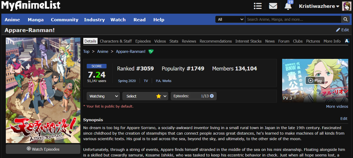Image resolution: width=353 pixels, height=158 pixels.
Task: Open the Appare-Ranman! cover image
Action: pyautogui.click(x=43, y=90)
